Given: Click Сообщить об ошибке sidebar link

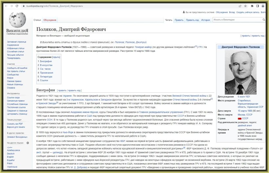Looking at the screenshot, I should pyautogui.click(x=17, y=68).
